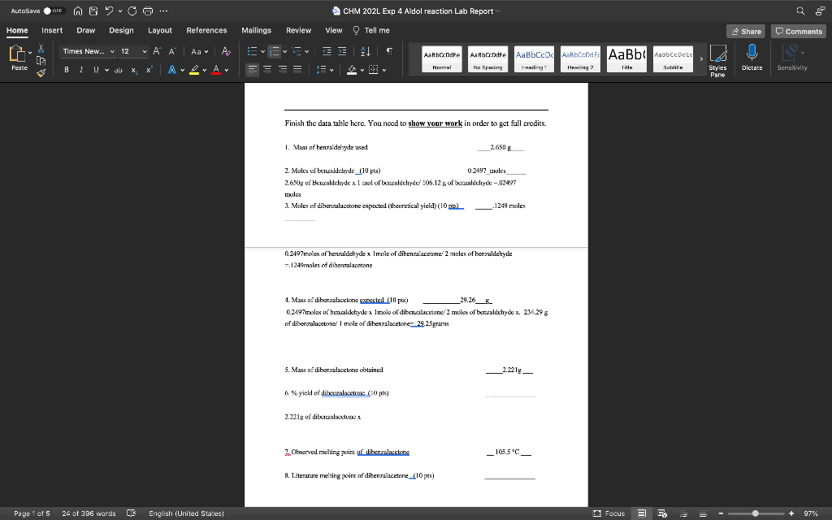Start Dictate voice typing
This screenshot has width=832, height=520.
[x=752, y=58]
